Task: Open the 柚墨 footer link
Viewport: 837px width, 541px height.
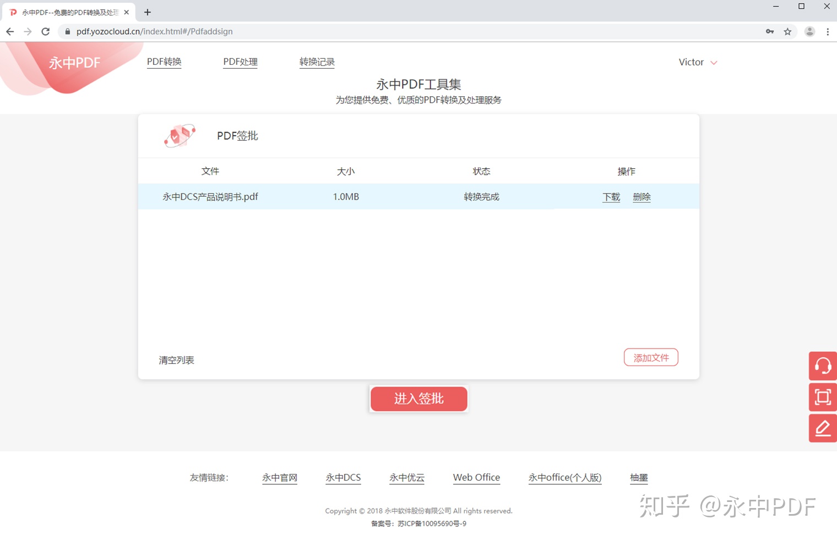Action: pyautogui.click(x=639, y=478)
